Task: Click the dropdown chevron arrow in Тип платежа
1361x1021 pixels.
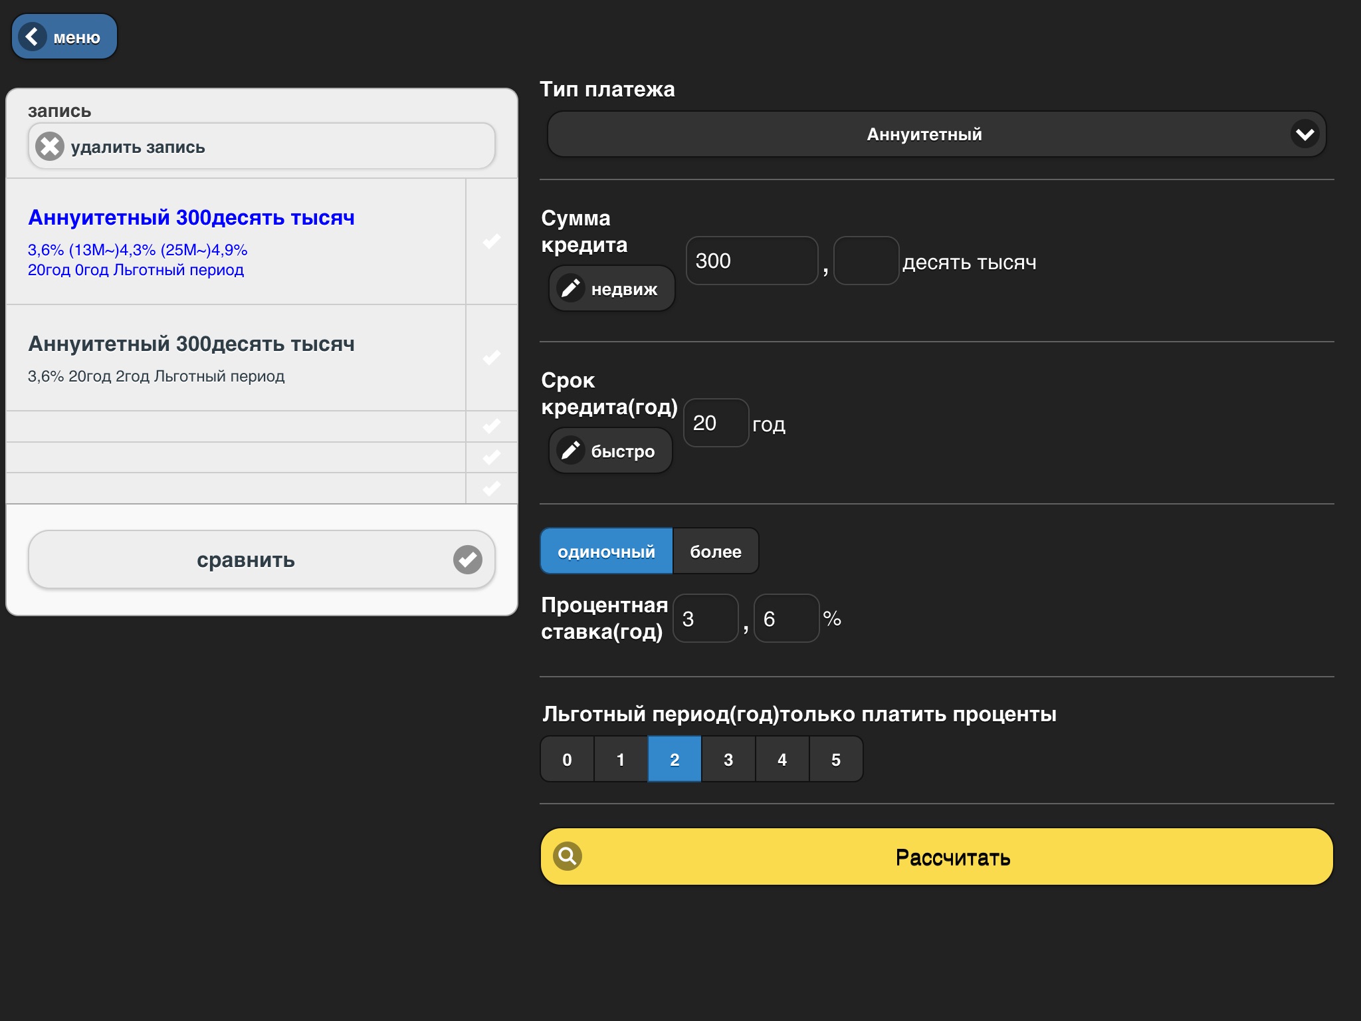Action: click(x=1305, y=134)
